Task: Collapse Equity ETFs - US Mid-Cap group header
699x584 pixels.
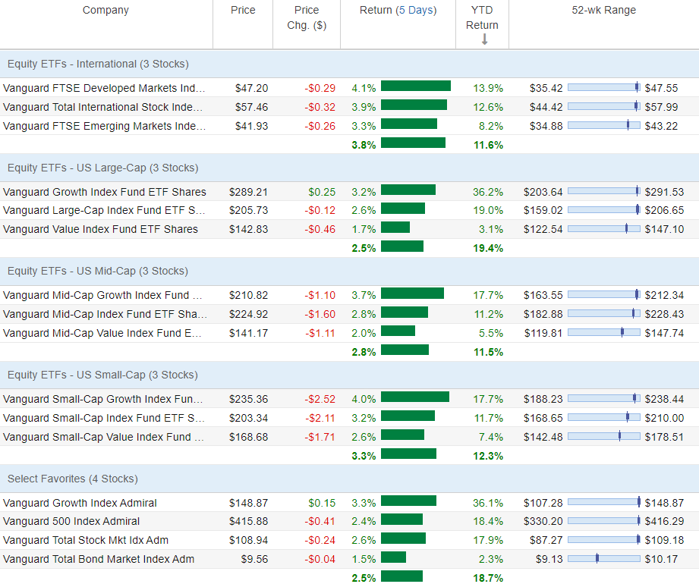Action: coord(349,272)
